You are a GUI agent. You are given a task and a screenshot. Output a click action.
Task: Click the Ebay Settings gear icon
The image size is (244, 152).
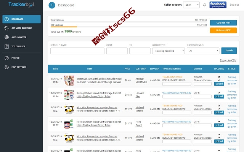click(6, 67)
